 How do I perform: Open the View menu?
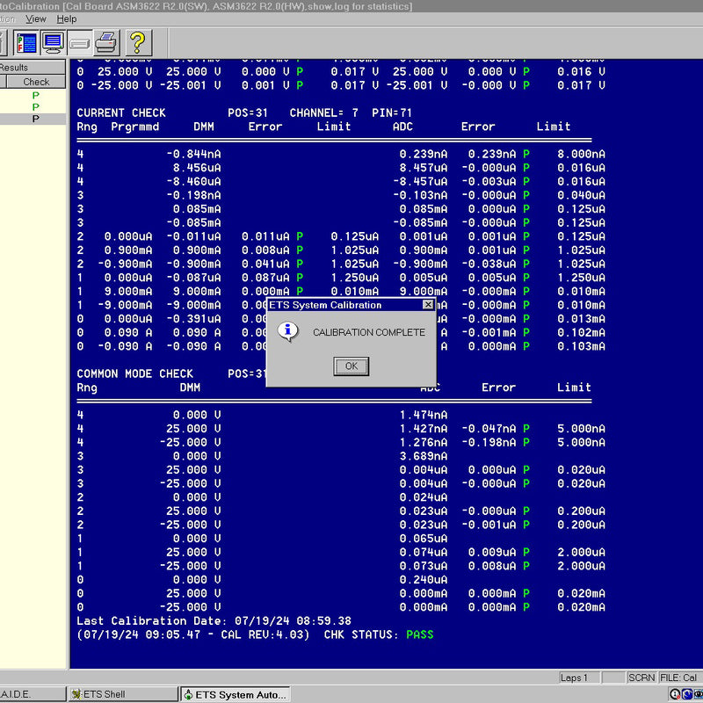coord(35,18)
